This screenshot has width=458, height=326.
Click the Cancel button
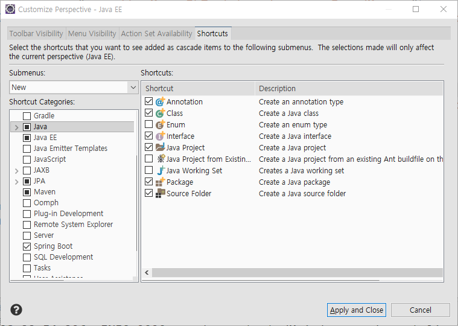(x=421, y=310)
